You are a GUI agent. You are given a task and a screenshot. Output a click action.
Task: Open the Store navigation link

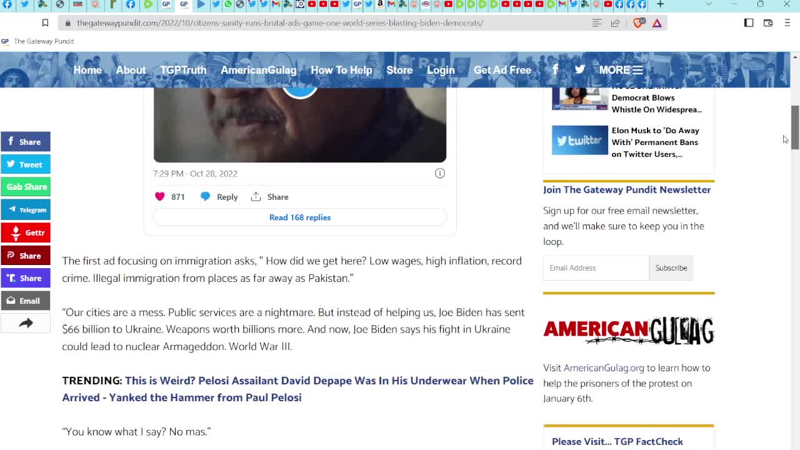(399, 70)
